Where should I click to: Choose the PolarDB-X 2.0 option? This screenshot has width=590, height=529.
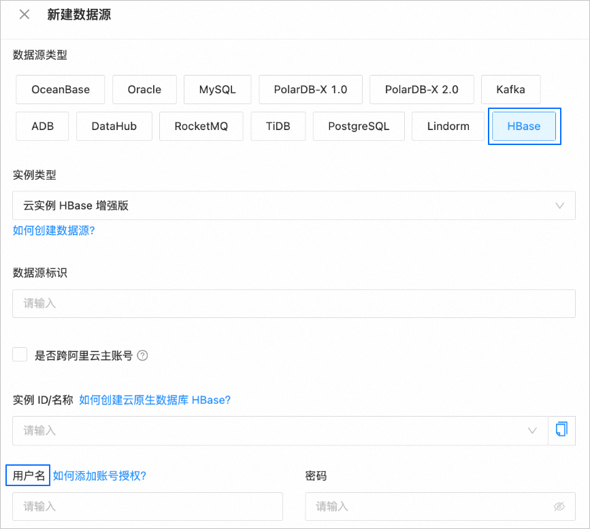pyautogui.click(x=421, y=89)
